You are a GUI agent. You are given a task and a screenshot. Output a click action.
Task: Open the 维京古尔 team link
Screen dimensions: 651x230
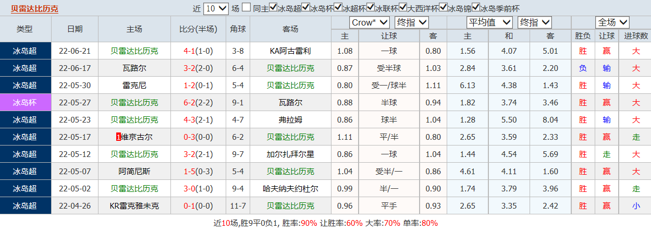point(137,137)
